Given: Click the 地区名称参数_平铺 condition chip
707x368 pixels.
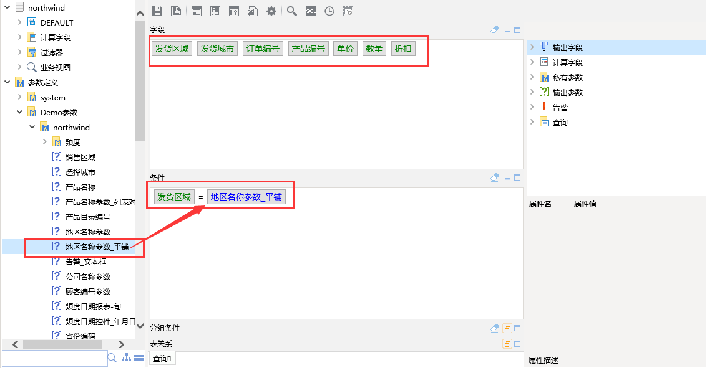Looking at the screenshot, I should 246,197.
